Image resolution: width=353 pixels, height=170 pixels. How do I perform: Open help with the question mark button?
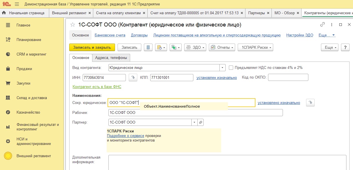pos(345,48)
